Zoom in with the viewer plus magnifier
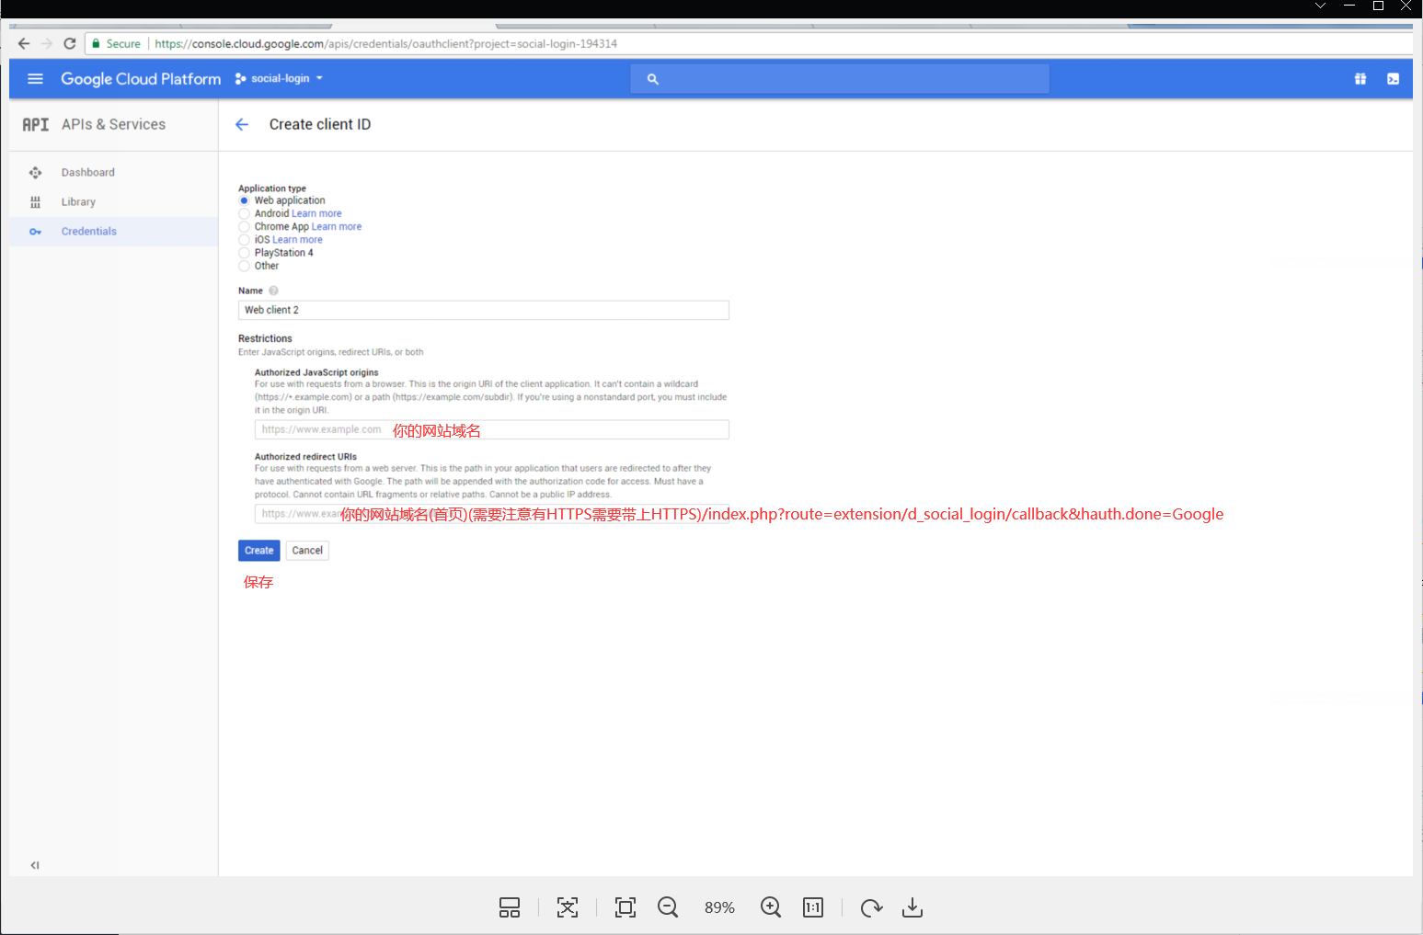Image resolution: width=1423 pixels, height=935 pixels. (771, 907)
